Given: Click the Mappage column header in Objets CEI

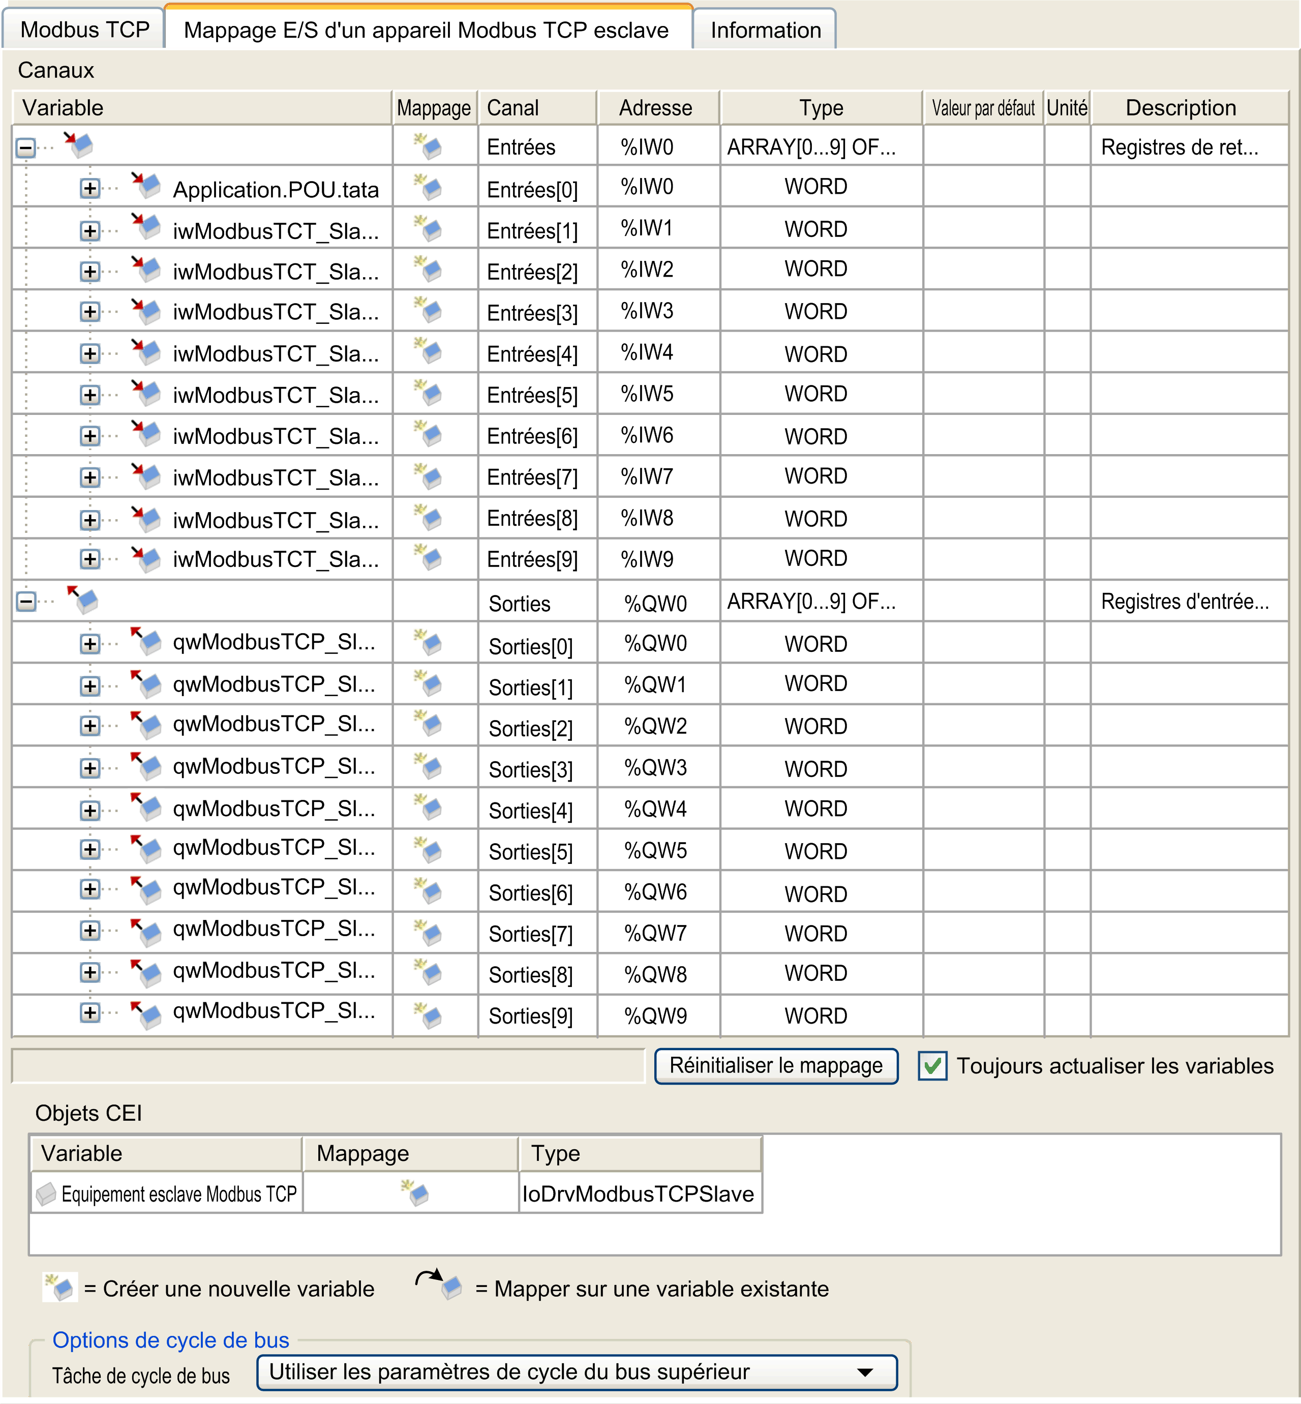Looking at the screenshot, I should coord(410,1153).
